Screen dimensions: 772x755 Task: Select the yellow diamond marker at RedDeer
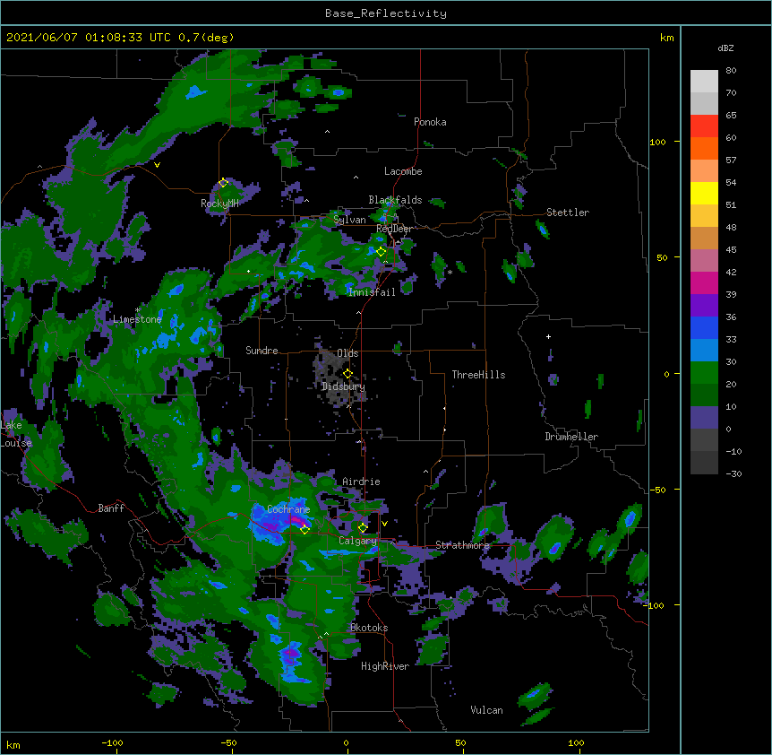pos(381,251)
